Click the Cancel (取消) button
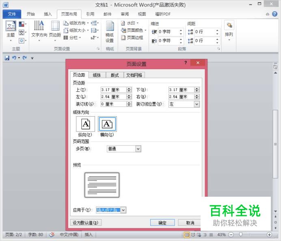The width and height of the screenshot is (281, 241). [x=189, y=223]
